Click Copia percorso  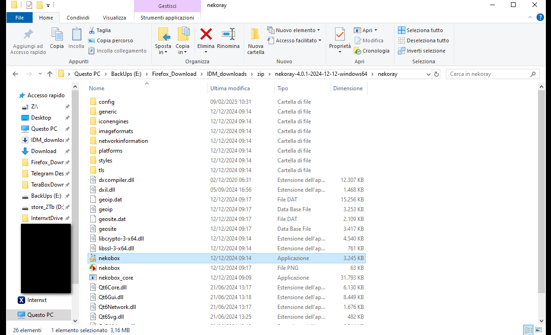111,40
